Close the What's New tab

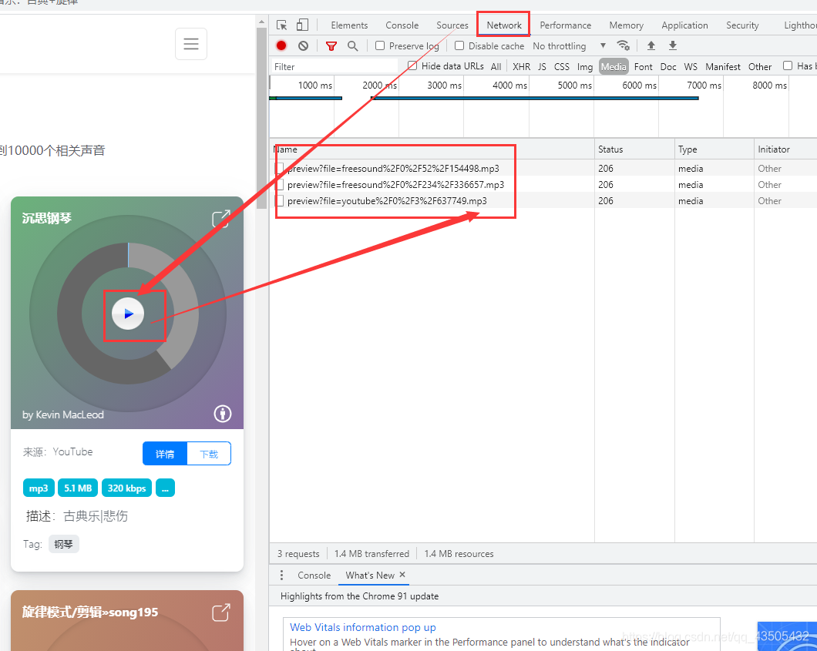(x=402, y=575)
